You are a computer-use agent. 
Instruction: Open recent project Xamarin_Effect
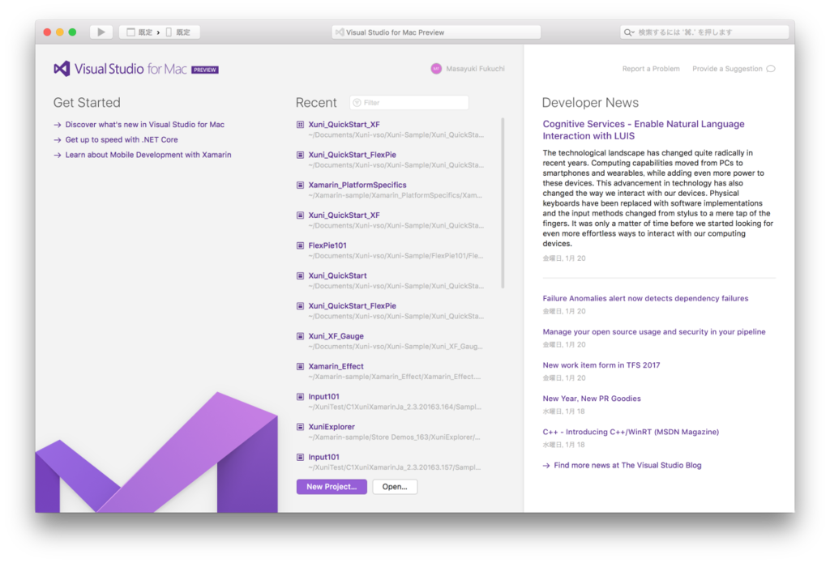(336, 365)
